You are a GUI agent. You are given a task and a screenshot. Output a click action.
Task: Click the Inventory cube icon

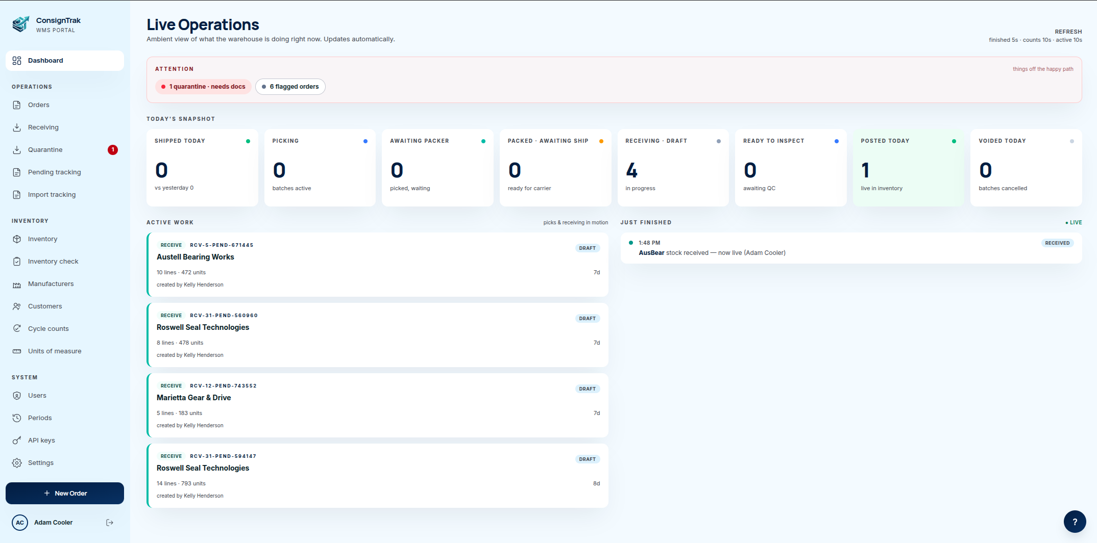(x=17, y=239)
